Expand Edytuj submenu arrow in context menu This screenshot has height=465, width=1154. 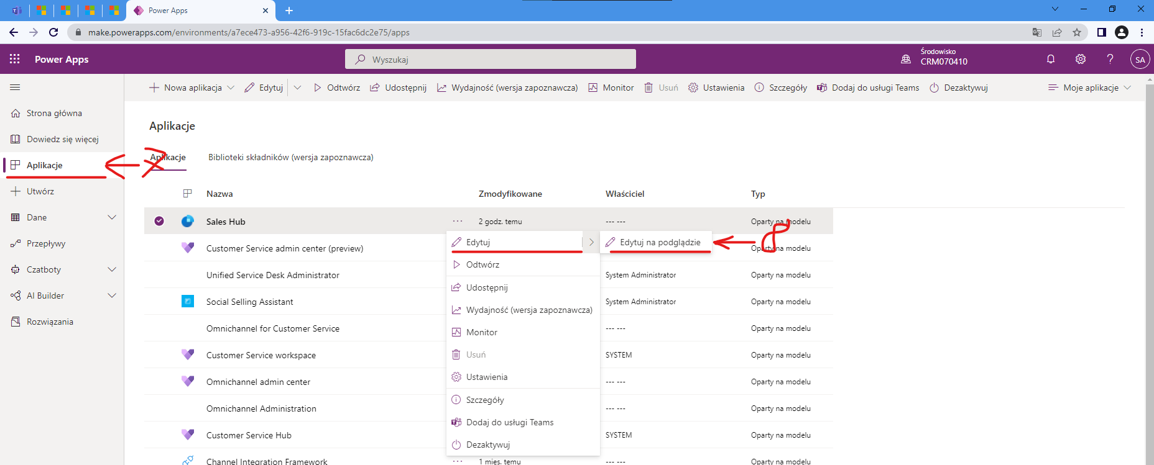591,242
